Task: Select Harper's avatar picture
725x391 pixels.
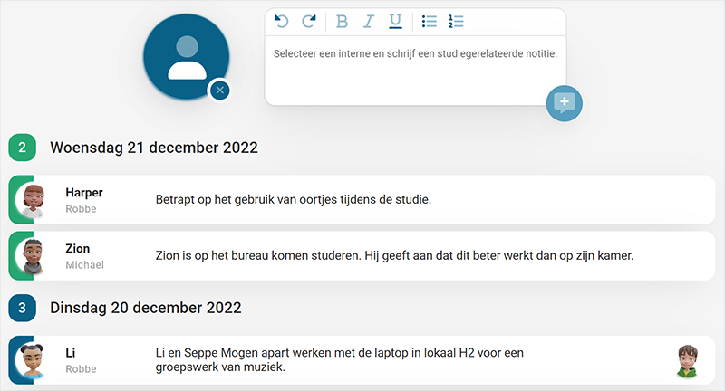Action: click(x=34, y=200)
